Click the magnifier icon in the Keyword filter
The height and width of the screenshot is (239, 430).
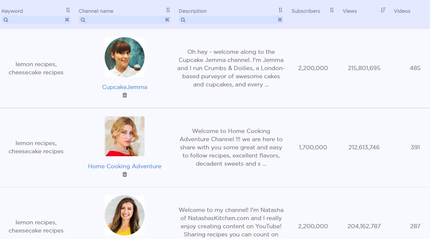click(6, 20)
